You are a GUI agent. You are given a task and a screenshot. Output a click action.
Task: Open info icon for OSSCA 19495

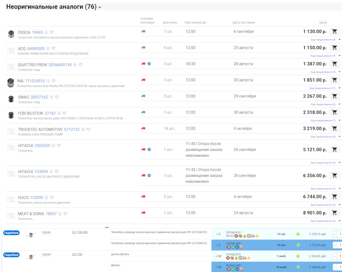(x=46, y=32)
